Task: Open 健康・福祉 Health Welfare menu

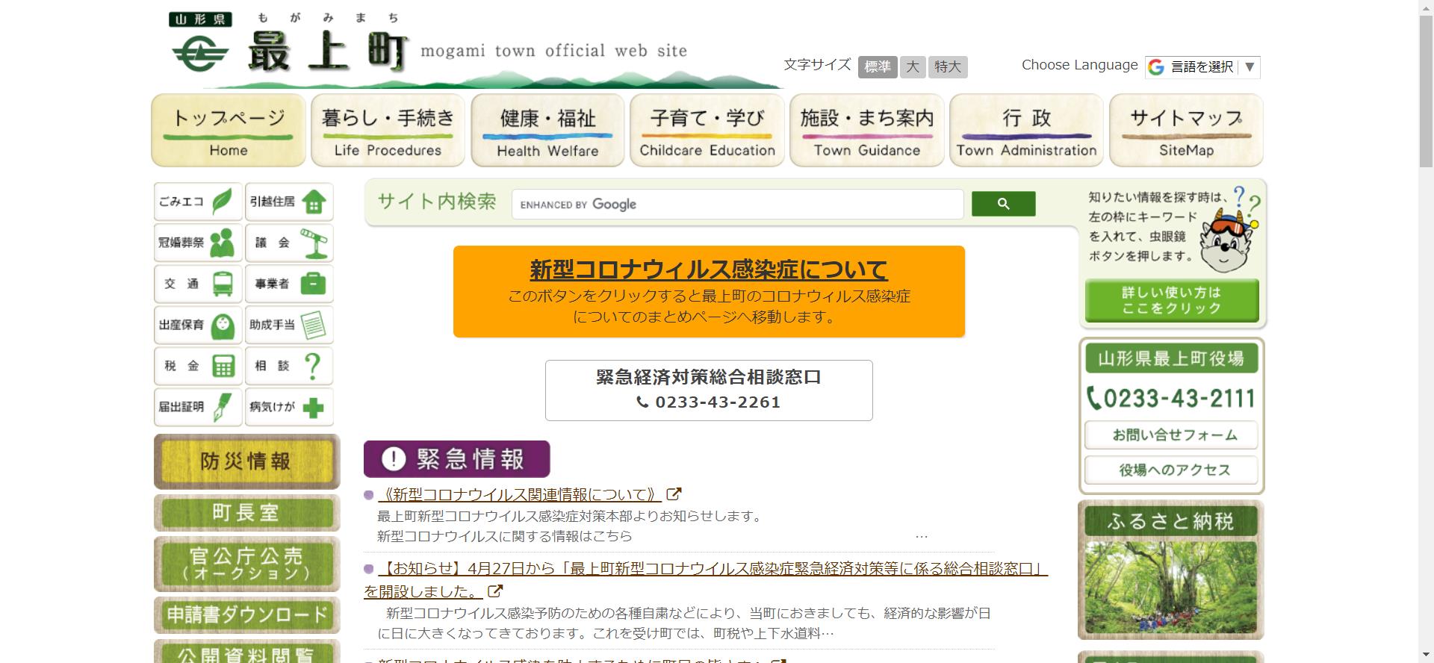Action: coord(547,130)
